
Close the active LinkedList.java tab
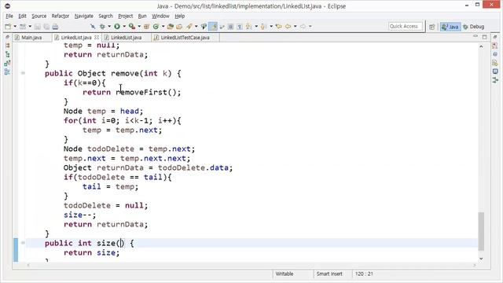point(97,38)
